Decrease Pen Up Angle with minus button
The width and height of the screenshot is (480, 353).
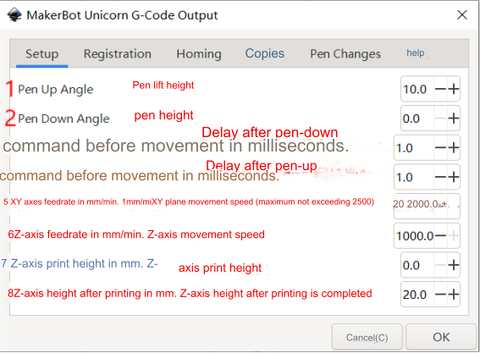coord(440,89)
